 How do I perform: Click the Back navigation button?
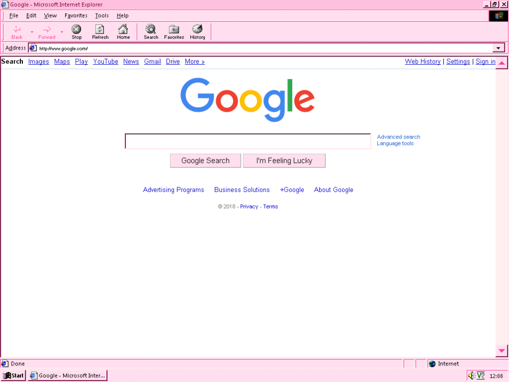16,32
